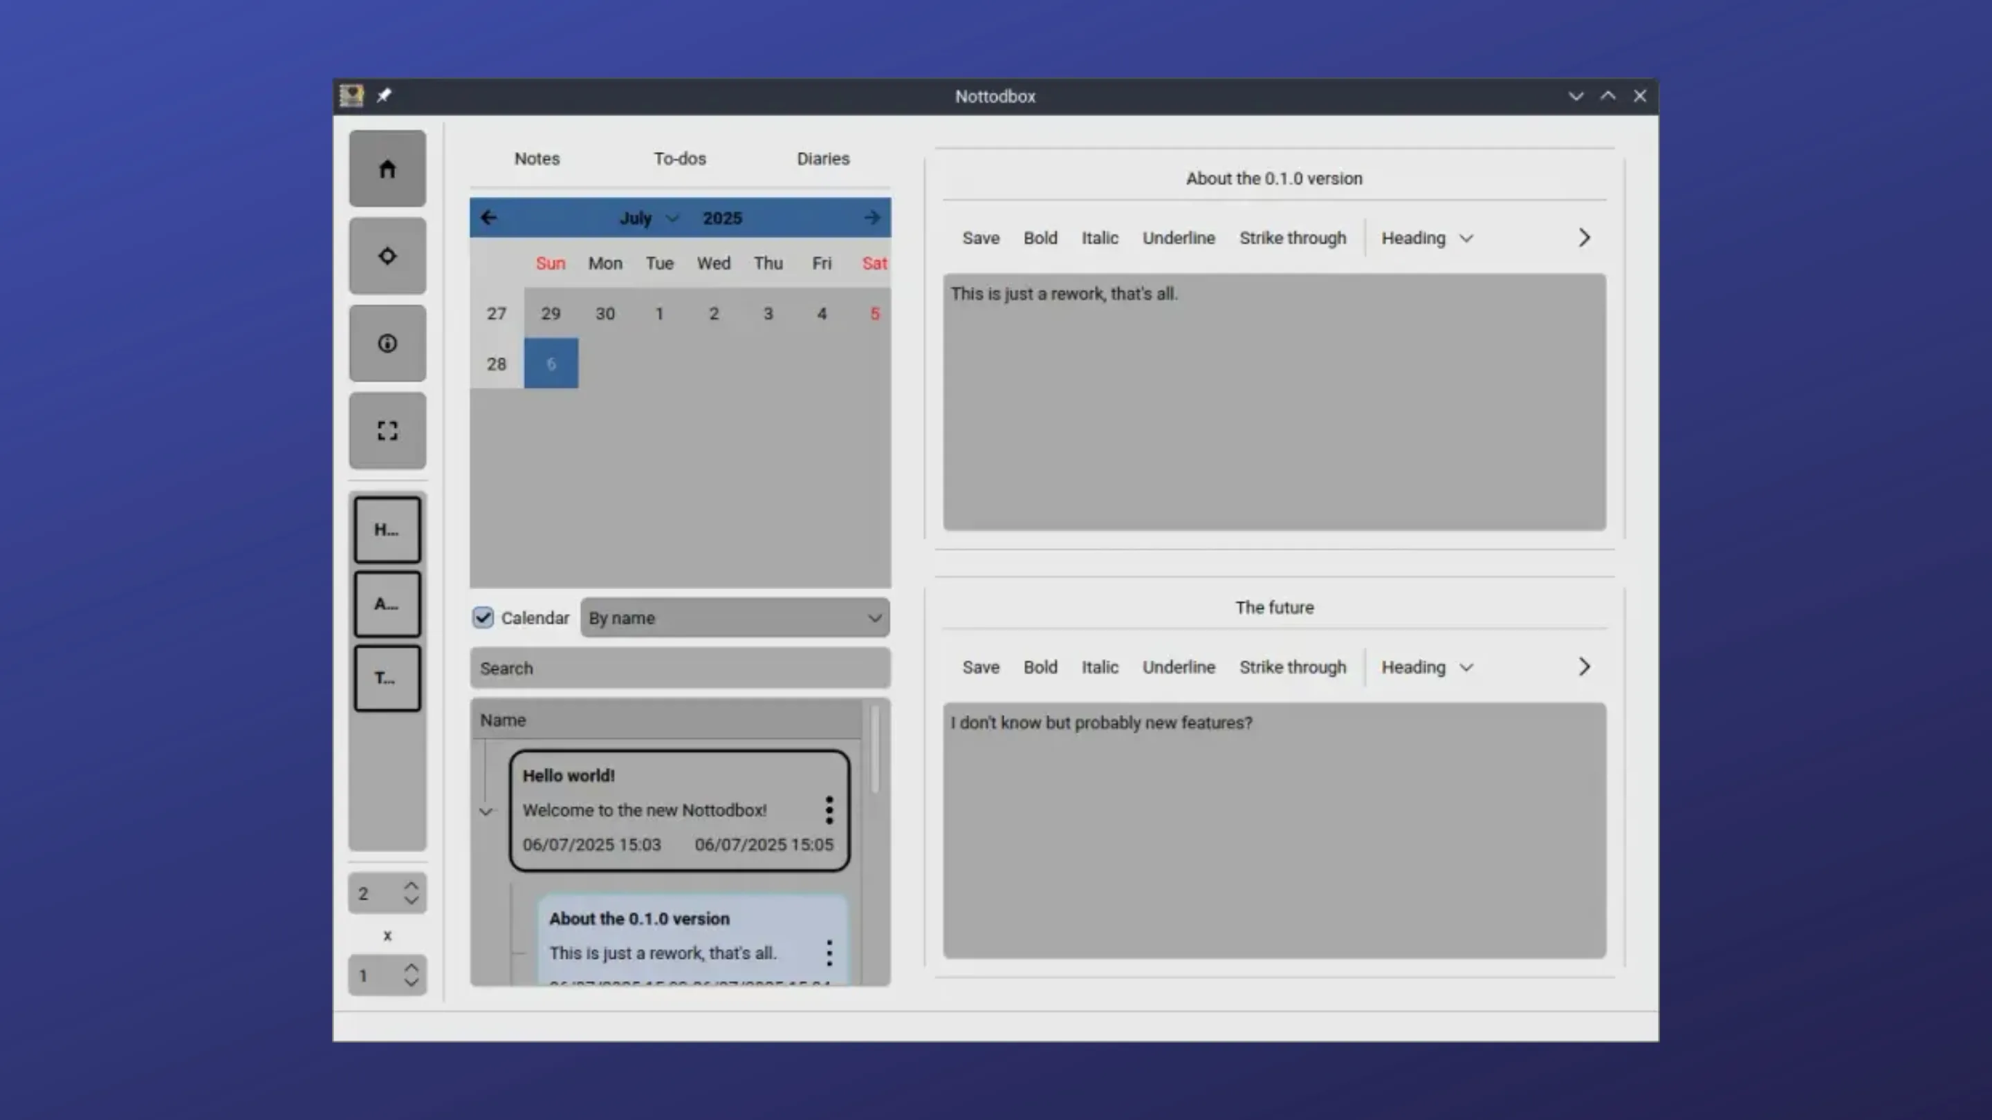Apply Italic in the first editor

coord(1100,238)
